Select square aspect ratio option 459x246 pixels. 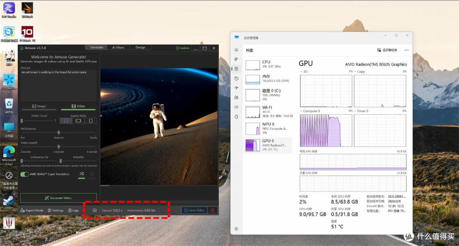point(66,120)
